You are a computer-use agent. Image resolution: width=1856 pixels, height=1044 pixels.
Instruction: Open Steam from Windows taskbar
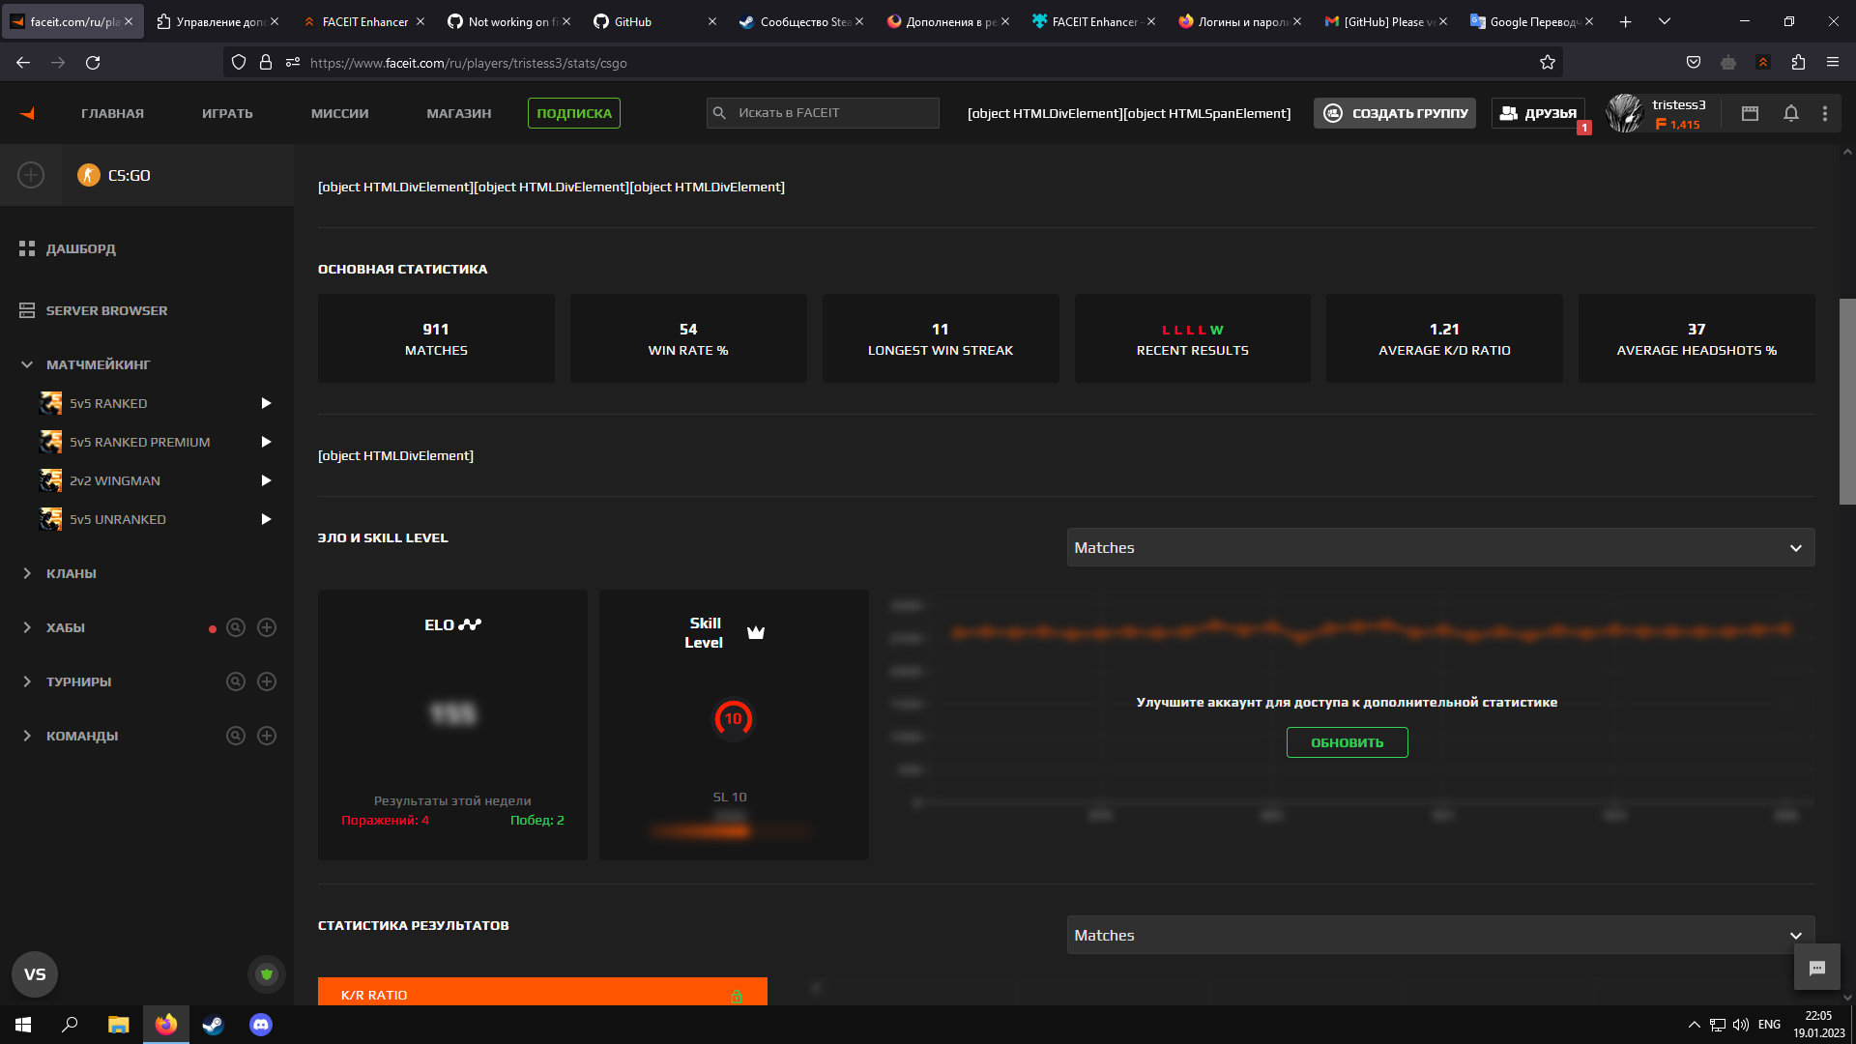click(x=213, y=1025)
